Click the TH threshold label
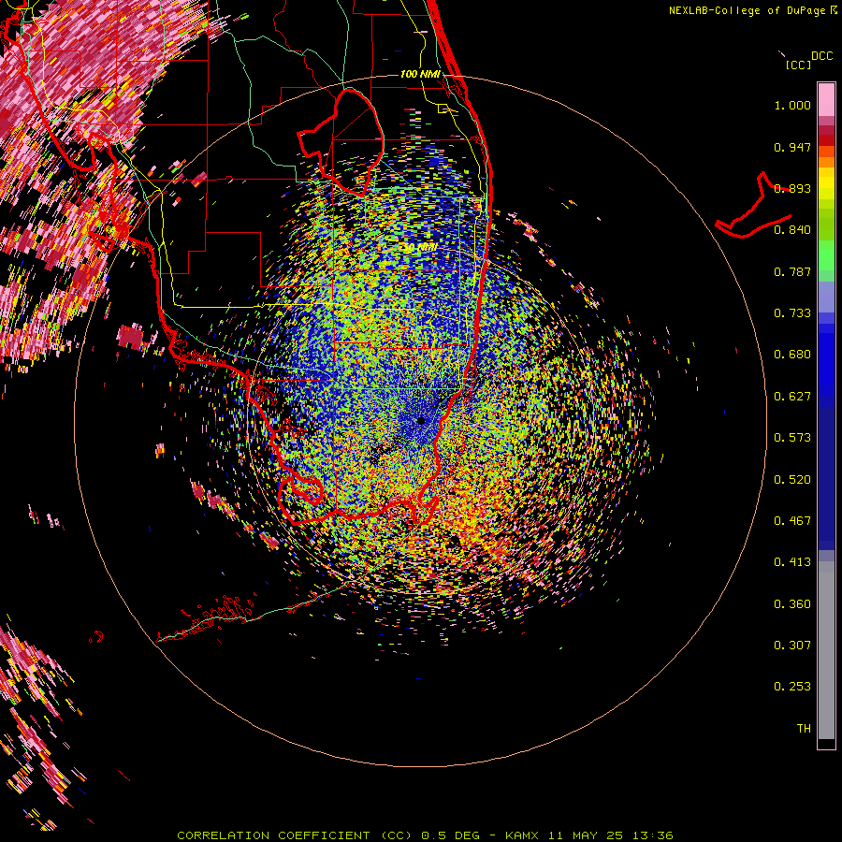The height and width of the screenshot is (842, 842). (804, 729)
